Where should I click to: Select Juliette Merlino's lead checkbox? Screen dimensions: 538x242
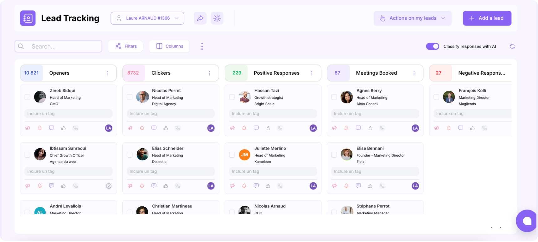232,155
